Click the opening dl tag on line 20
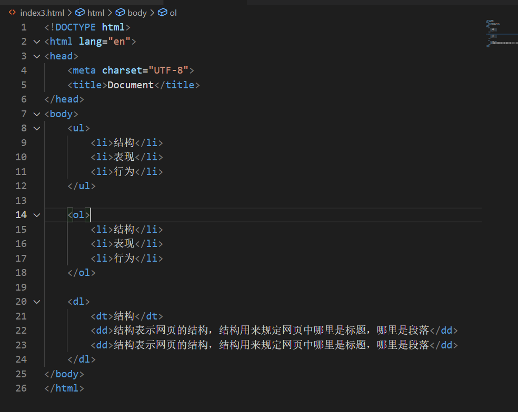This screenshot has width=518, height=412. (78, 302)
